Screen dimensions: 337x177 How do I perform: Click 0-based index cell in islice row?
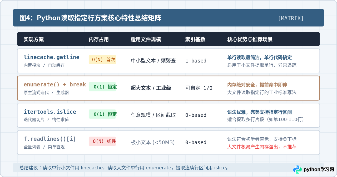pyautogui.click(x=196, y=115)
